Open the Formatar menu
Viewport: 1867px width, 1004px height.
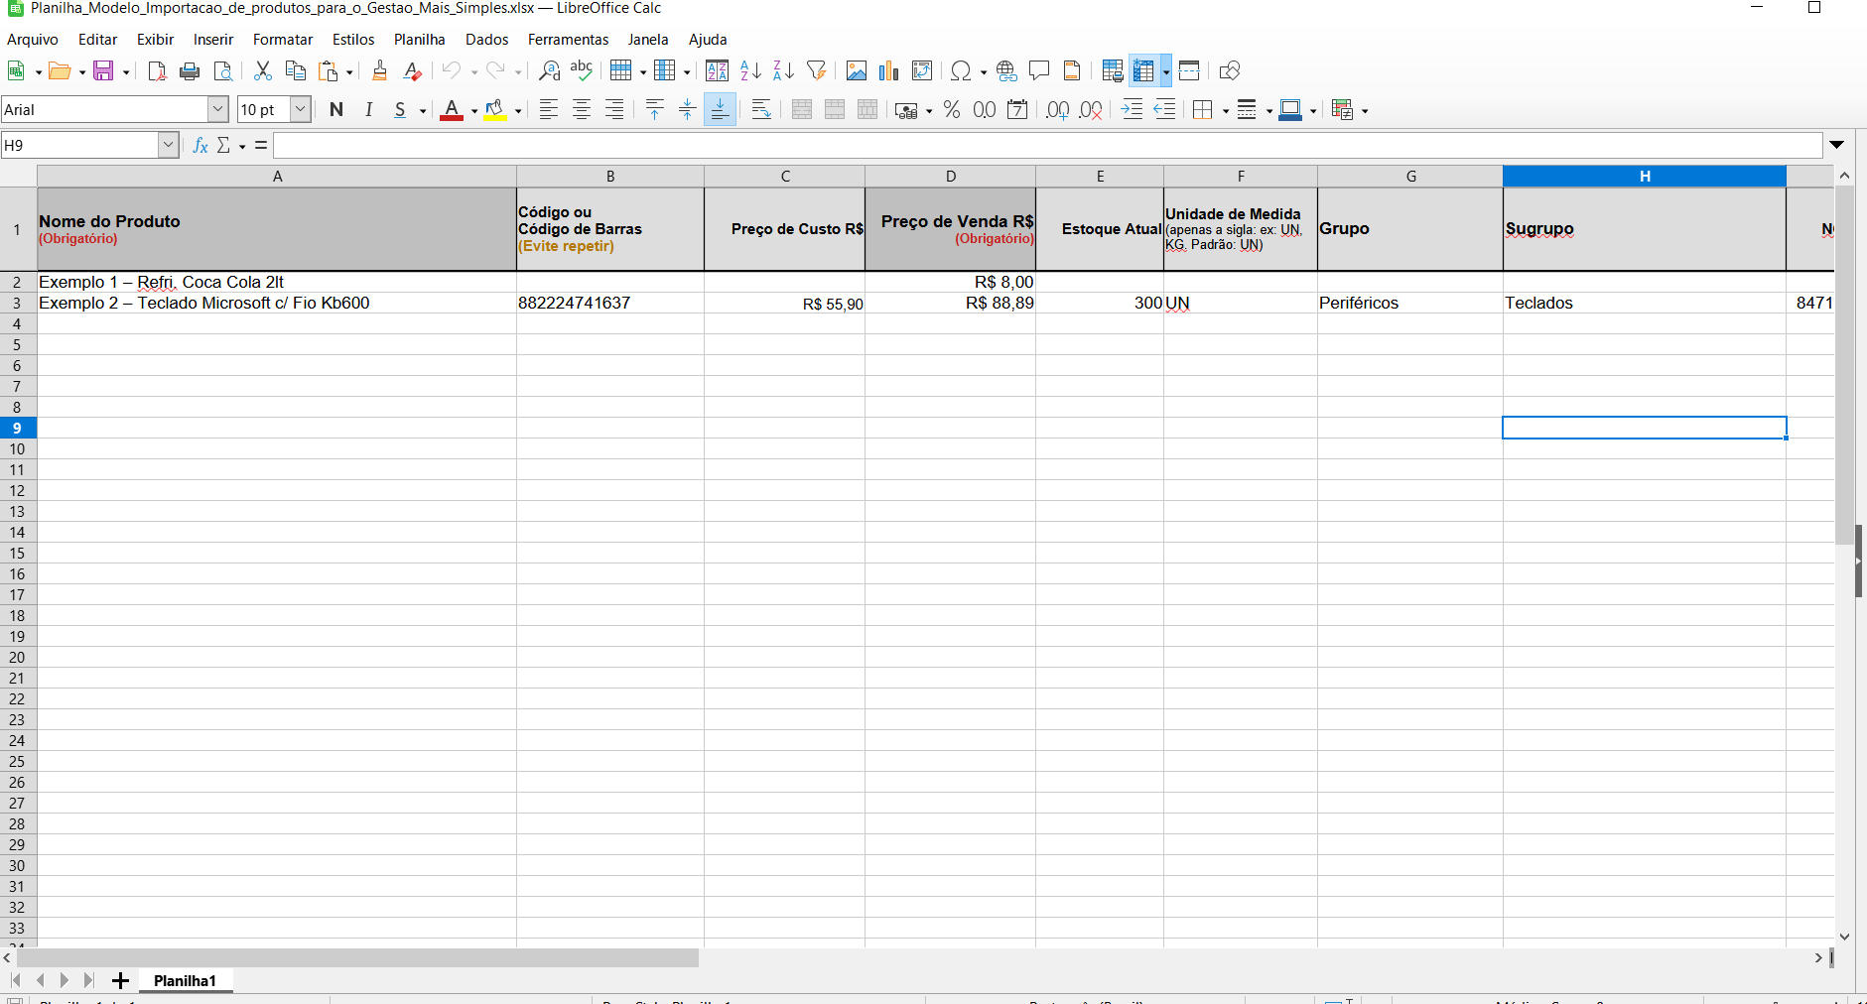(282, 40)
